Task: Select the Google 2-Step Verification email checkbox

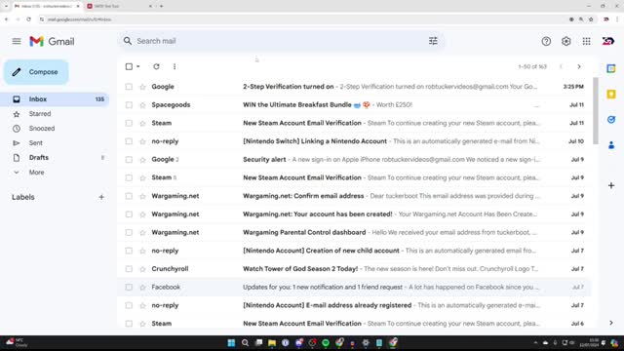Action: click(129, 87)
